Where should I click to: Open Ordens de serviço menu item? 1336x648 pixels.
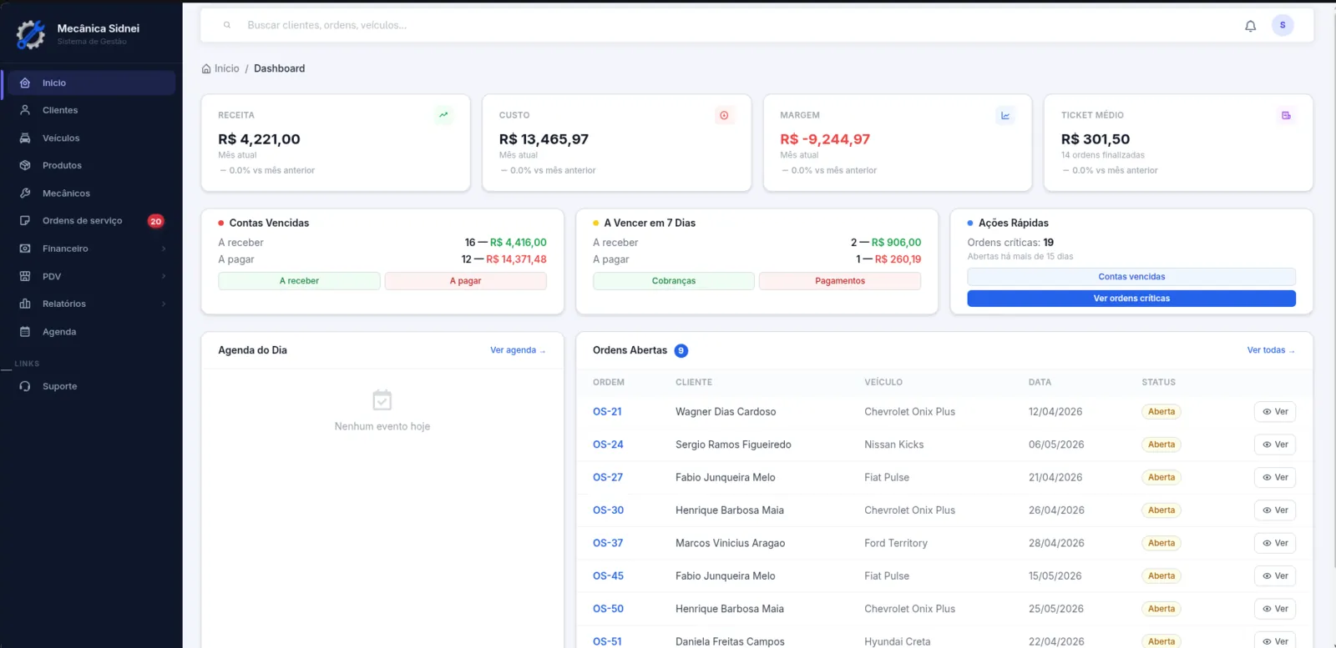(x=89, y=221)
